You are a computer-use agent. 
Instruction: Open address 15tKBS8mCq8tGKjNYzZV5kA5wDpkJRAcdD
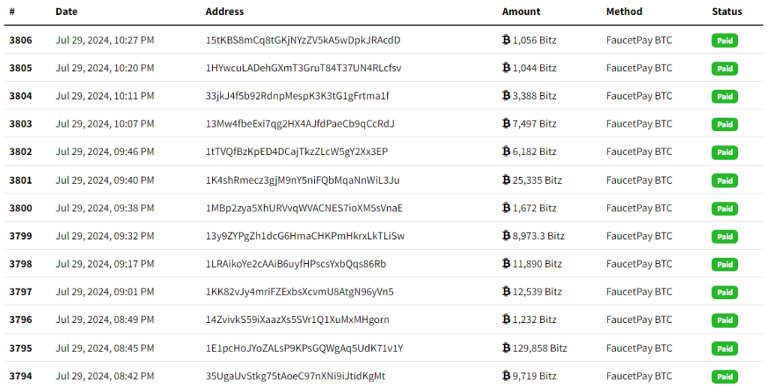[303, 40]
